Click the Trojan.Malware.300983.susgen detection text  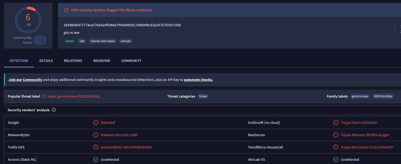click(x=365, y=135)
